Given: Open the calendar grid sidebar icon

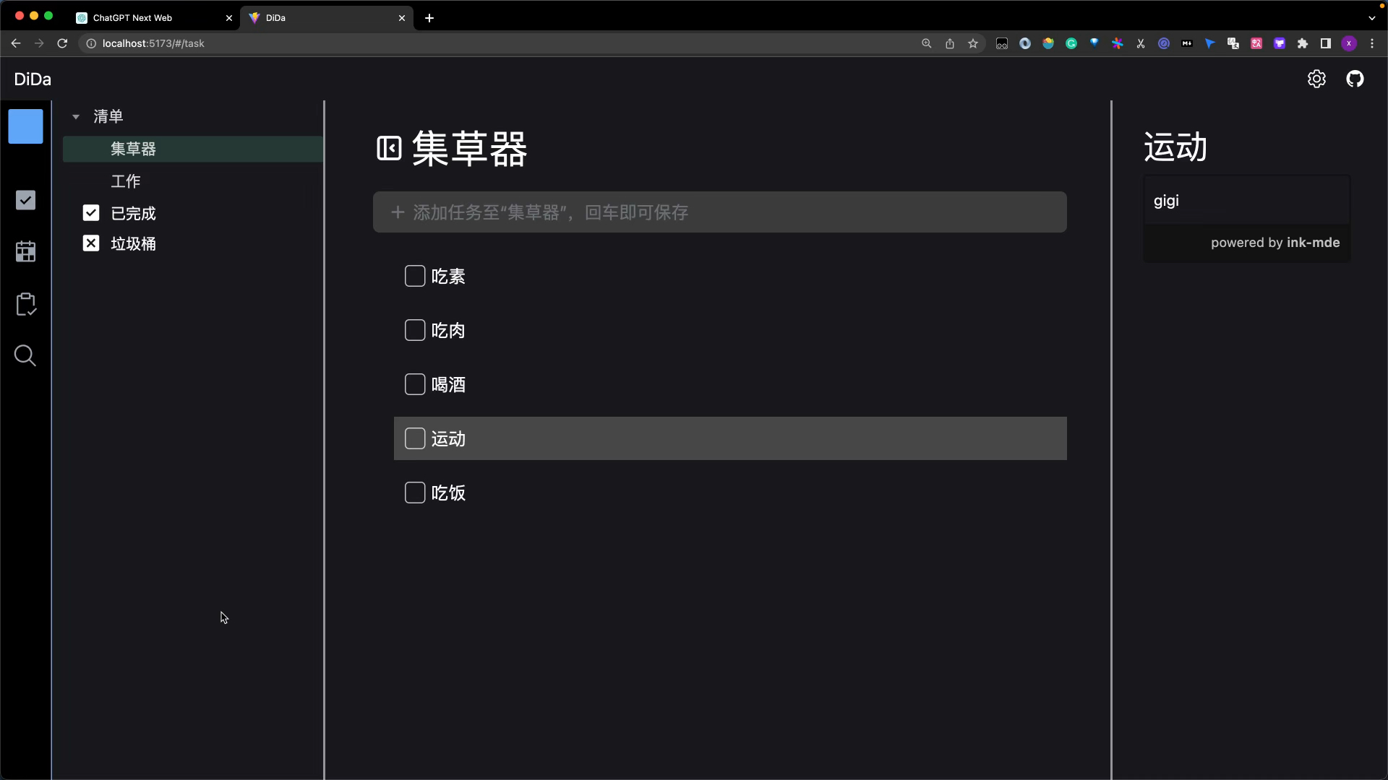Looking at the screenshot, I should pyautogui.click(x=26, y=251).
